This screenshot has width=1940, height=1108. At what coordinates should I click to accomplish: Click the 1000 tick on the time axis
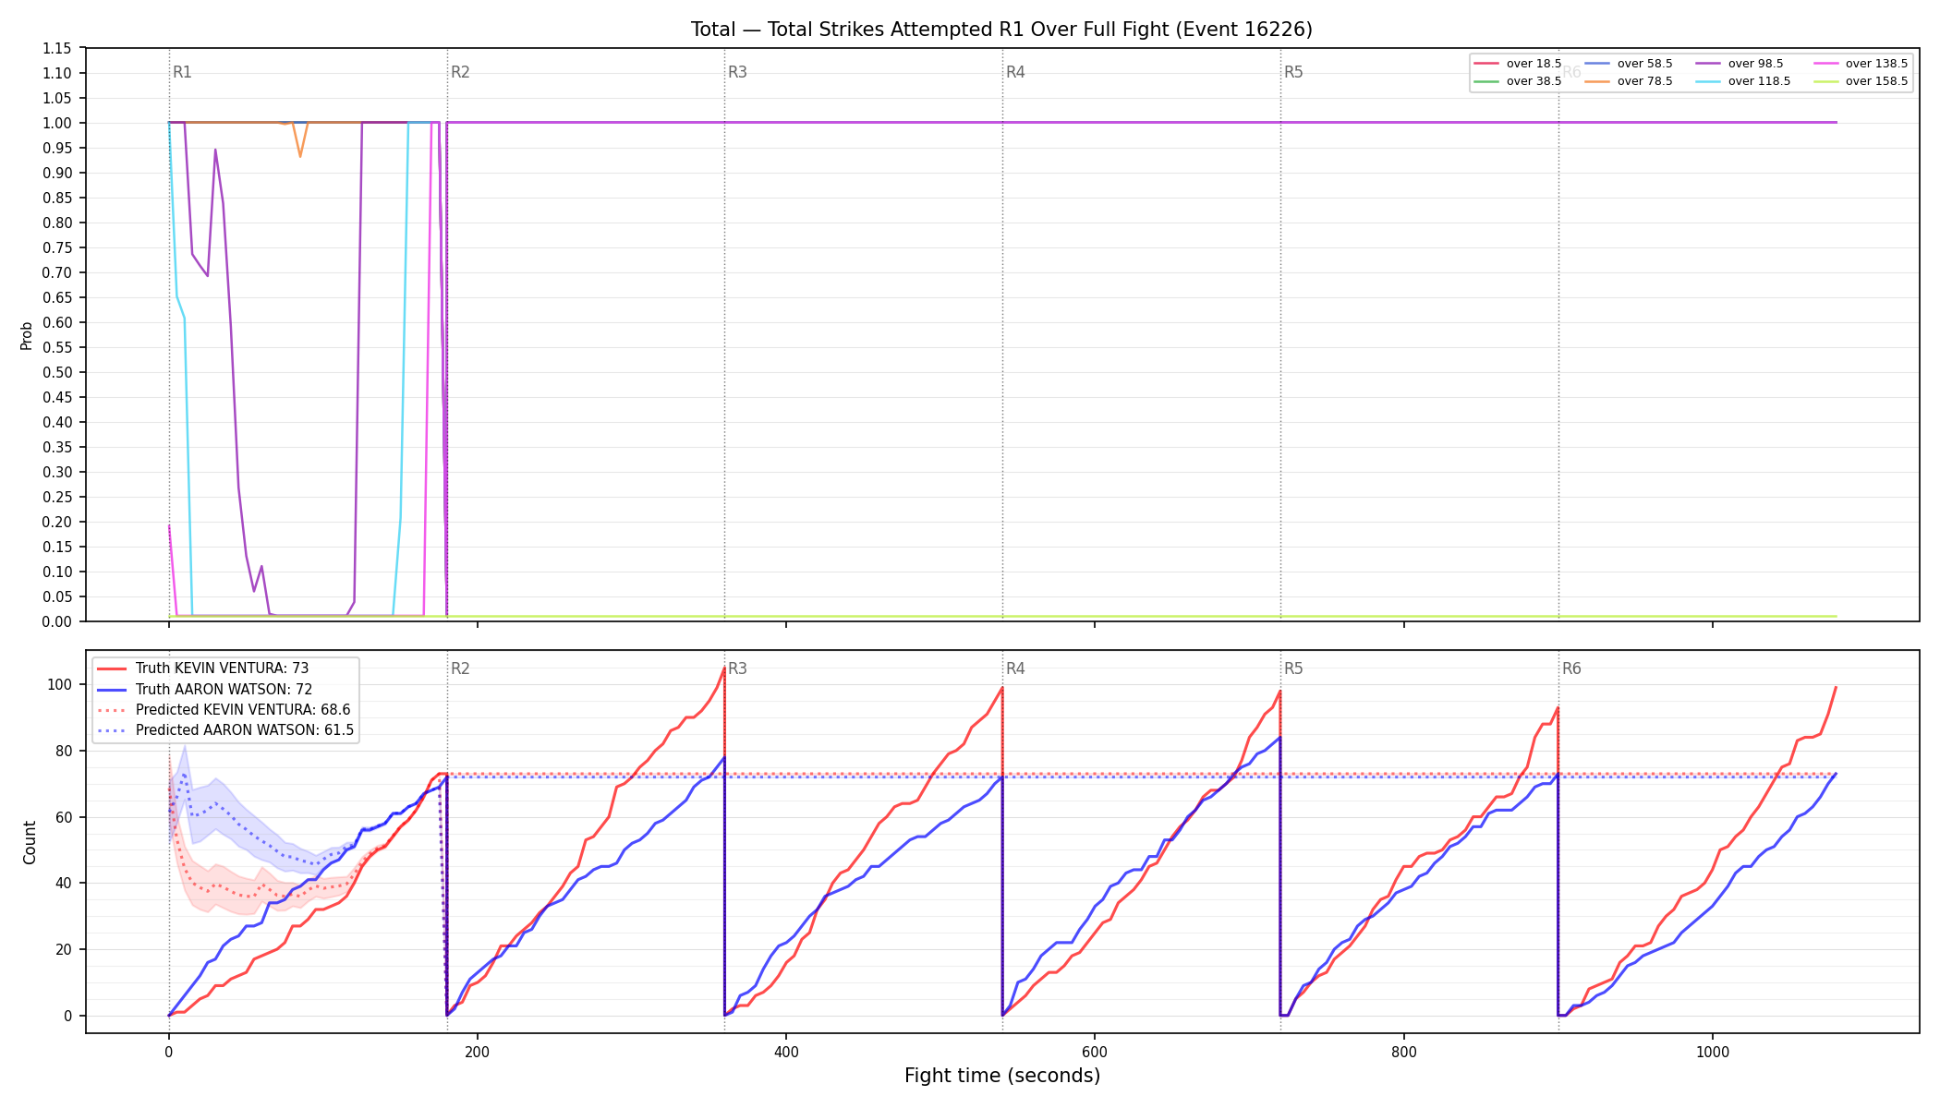coord(1713,1052)
